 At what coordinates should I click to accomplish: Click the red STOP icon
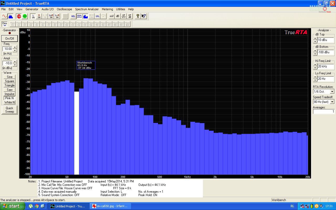pyautogui.click(x=19, y=16)
